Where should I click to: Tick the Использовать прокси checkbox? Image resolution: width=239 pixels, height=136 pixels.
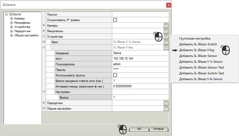pos(115,75)
